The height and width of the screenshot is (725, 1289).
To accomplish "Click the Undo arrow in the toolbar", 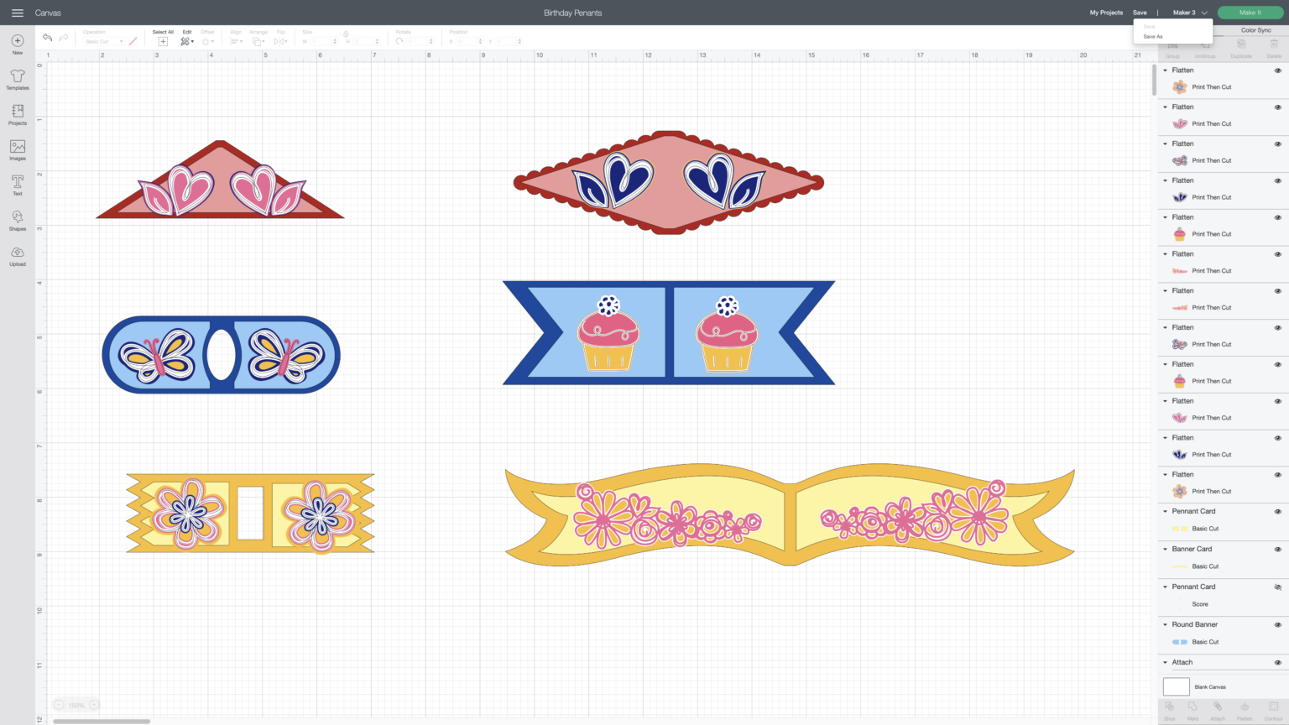I will click(47, 37).
